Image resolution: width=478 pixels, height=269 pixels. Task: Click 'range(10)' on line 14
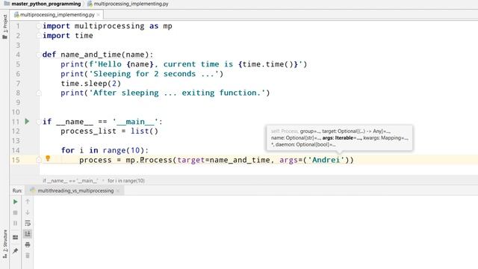point(123,150)
